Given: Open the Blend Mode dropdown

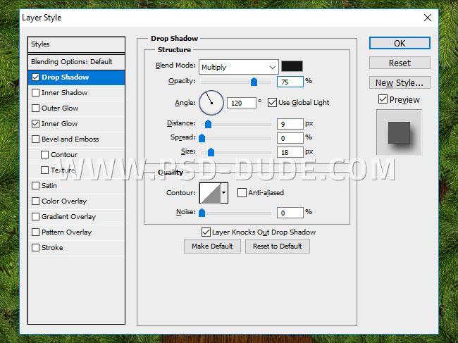Looking at the screenshot, I should (238, 67).
